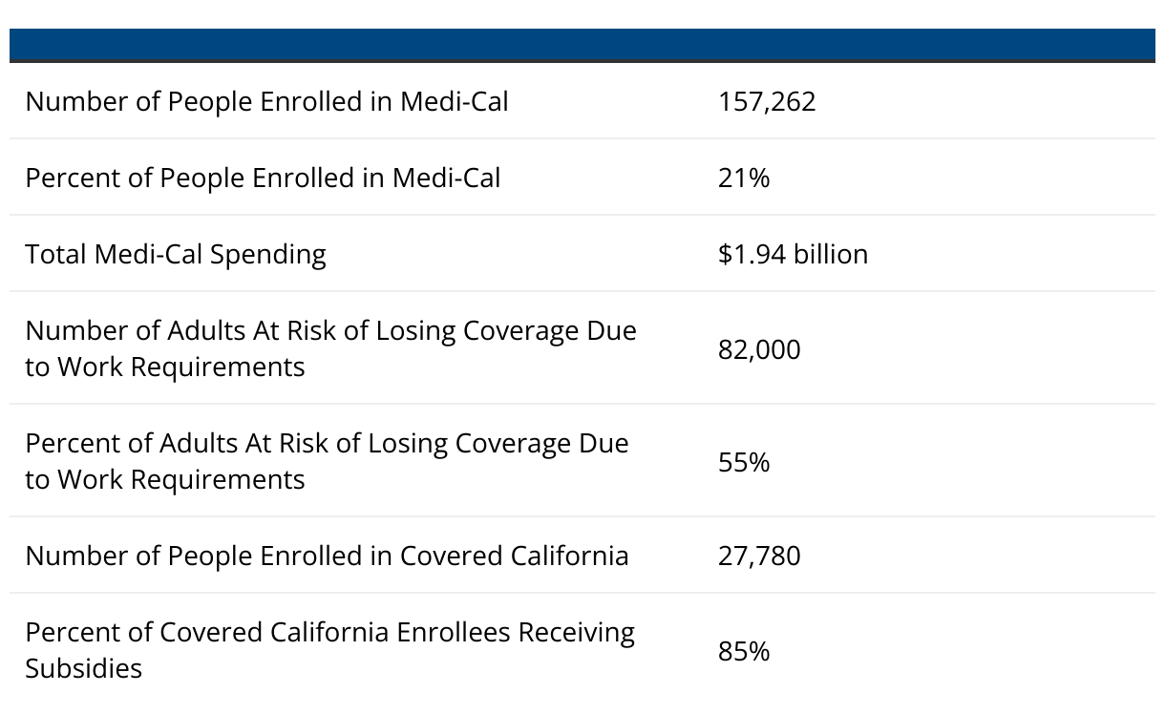
Task: Click the 85% value
Action: (744, 651)
